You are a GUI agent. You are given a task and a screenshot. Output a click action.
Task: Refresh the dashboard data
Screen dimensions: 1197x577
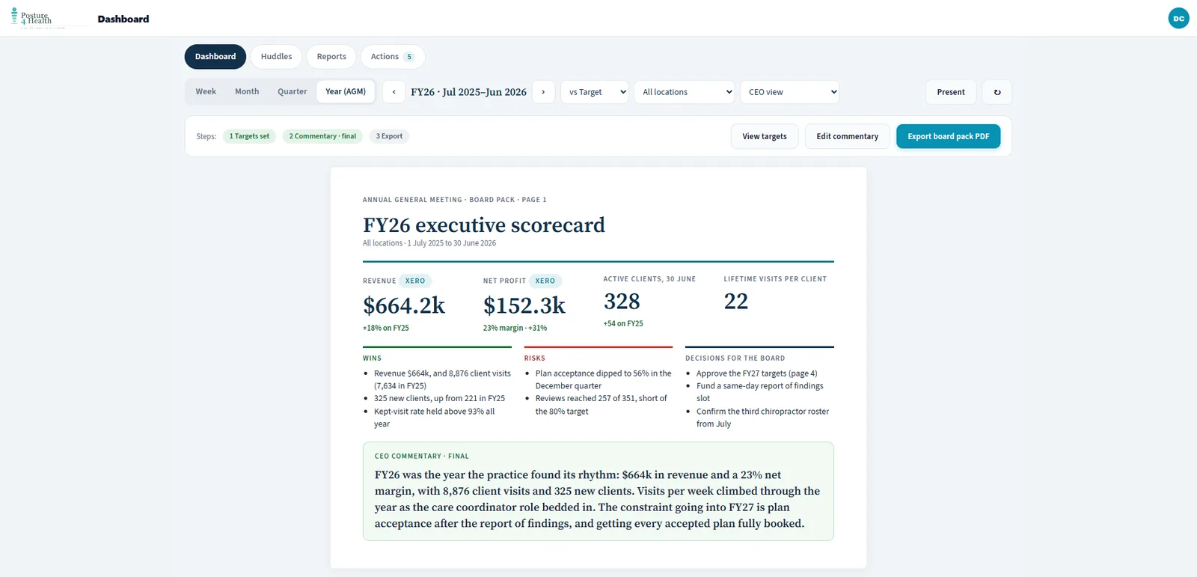(997, 92)
